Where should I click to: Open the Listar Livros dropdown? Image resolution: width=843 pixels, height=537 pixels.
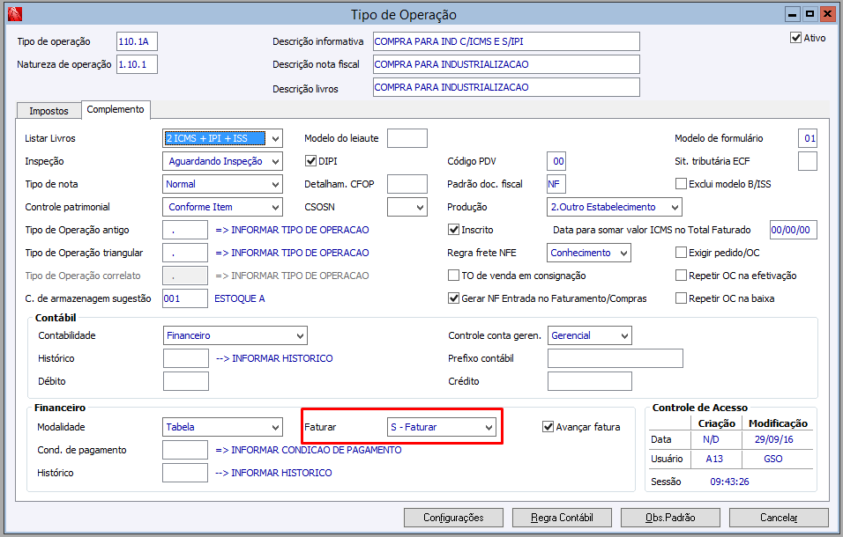275,138
